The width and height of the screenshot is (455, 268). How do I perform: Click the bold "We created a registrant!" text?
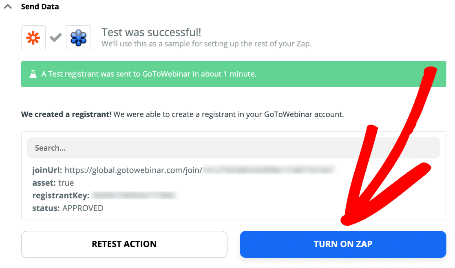pyautogui.click(x=66, y=114)
